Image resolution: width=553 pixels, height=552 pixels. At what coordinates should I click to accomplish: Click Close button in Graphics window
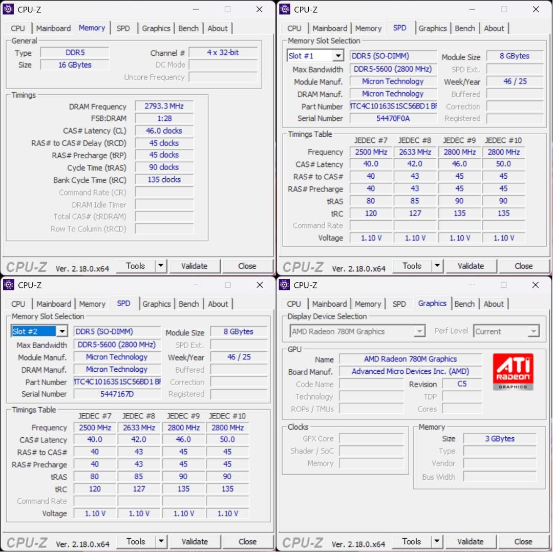tap(523, 541)
